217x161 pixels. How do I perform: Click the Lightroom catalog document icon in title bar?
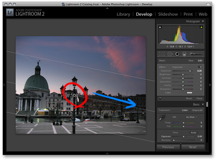click(x=63, y=4)
